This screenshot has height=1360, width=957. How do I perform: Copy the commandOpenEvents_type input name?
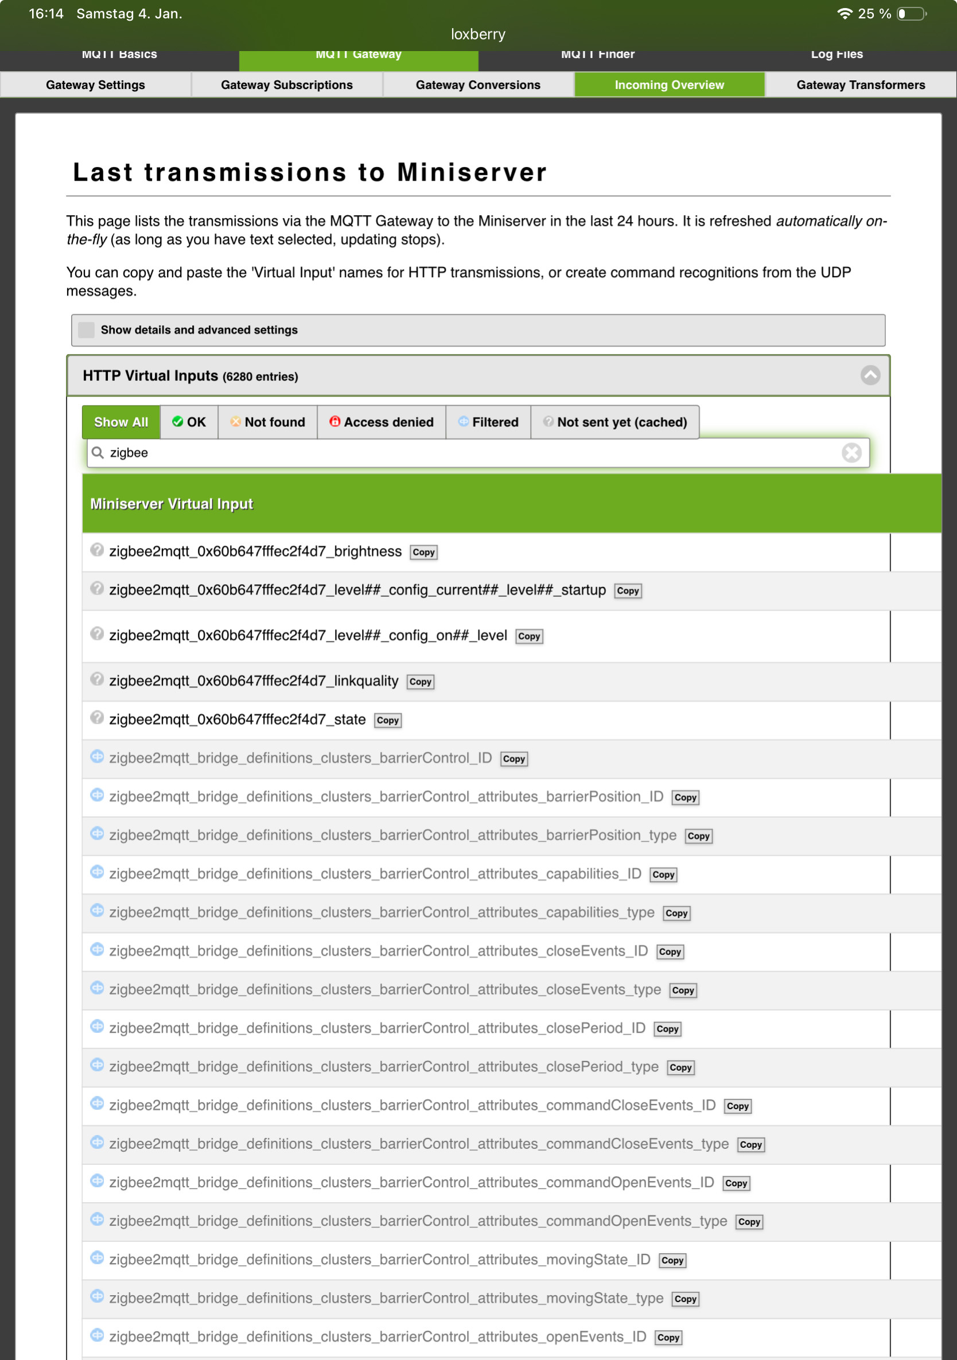[749, 1221]
